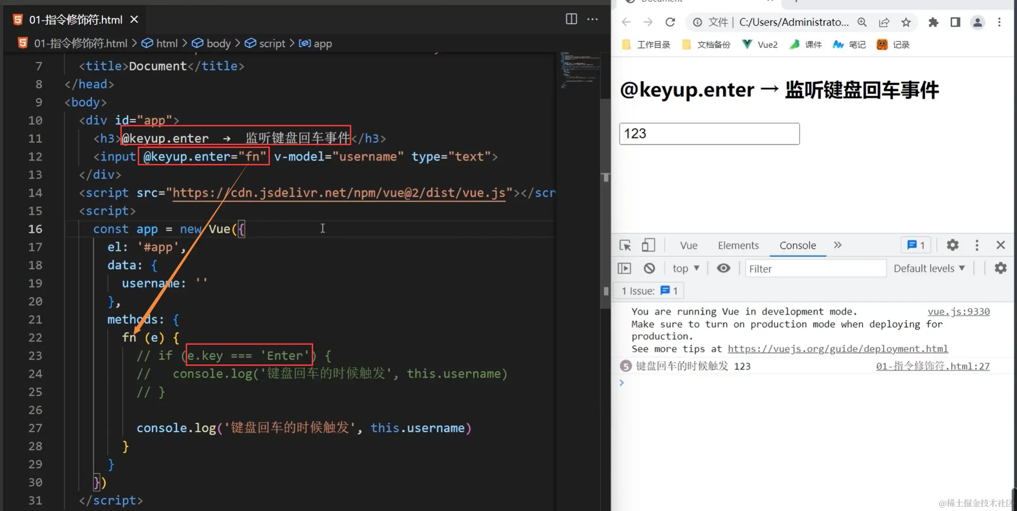Image resolution: width=1017 pixels, height=511 pixels.
Task: Close the DevTools panel
Action: (x=1001, y=245)
